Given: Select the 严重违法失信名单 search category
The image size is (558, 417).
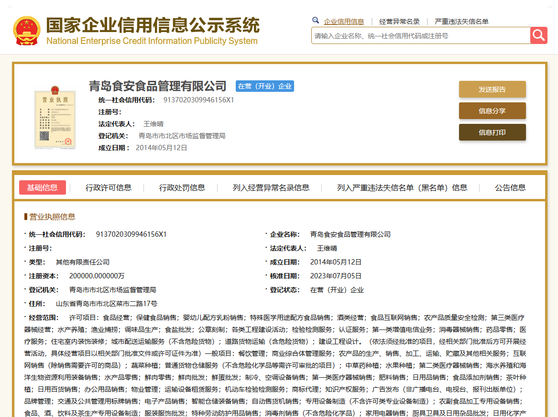Looking at the screenshot, I should click(461, 22).
